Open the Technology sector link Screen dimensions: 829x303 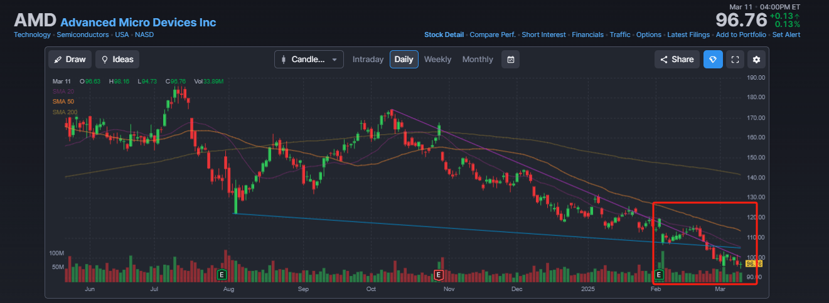32,35
